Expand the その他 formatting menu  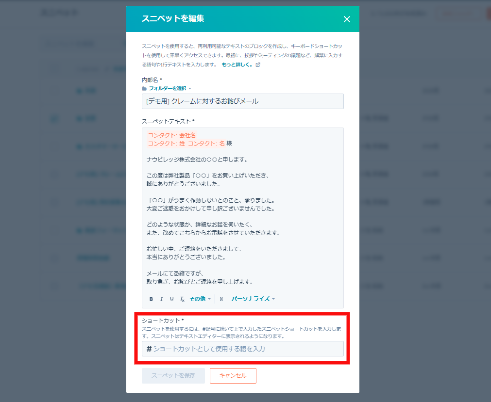click(200, 299)
